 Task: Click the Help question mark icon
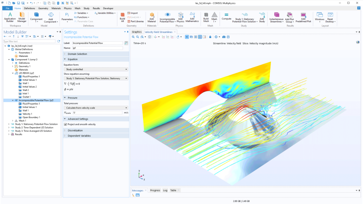[x=359, y=8]
